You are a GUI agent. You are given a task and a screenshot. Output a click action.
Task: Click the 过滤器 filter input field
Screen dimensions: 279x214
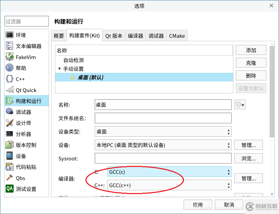pyautogui.click(x=26, y=21)
